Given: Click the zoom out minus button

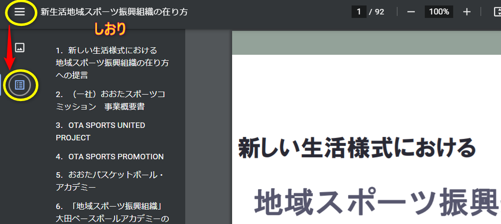Looking at the screenshot, I should pos(411,12).
